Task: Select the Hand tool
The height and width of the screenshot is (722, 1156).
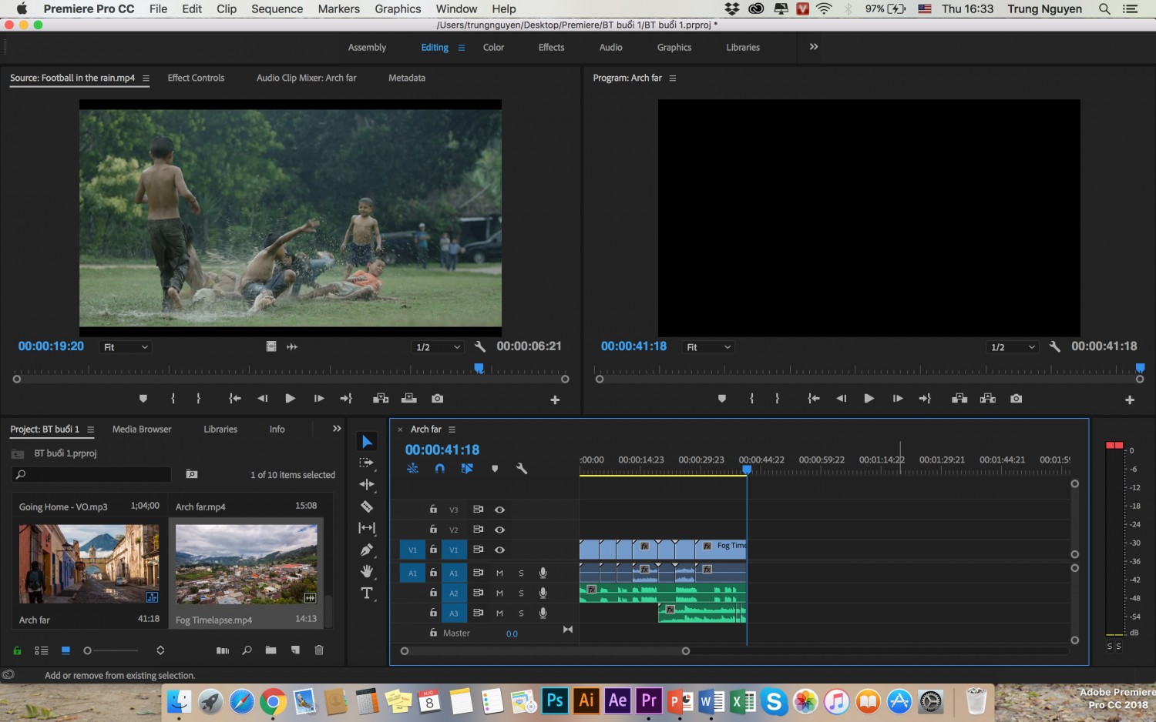Action: click(367, 571)
